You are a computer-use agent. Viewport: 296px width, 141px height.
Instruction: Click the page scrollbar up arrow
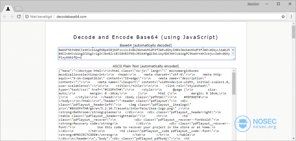click(x=293, y=24)
